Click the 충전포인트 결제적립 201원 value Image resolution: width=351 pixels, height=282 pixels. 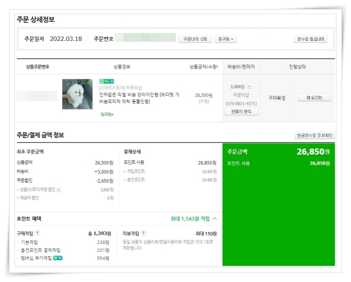(x=103, y=250)
